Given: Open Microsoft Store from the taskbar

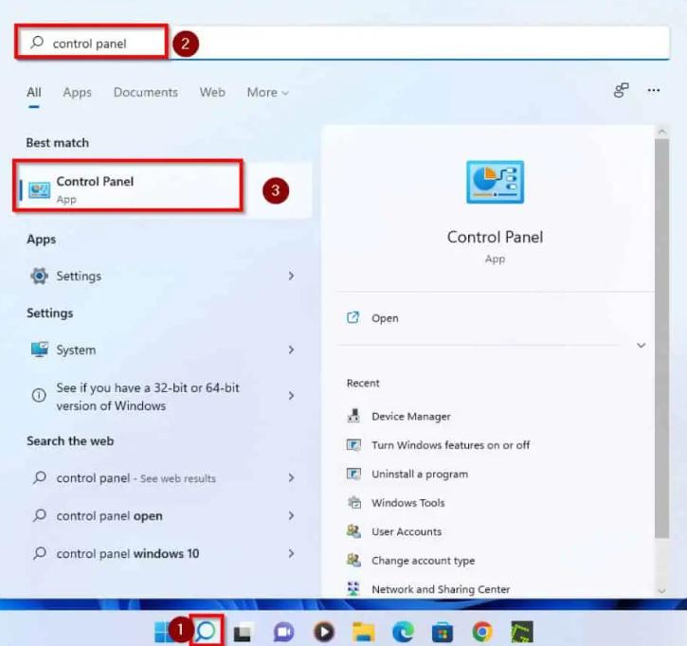Looking at the screenshot, I should (443, 633).
